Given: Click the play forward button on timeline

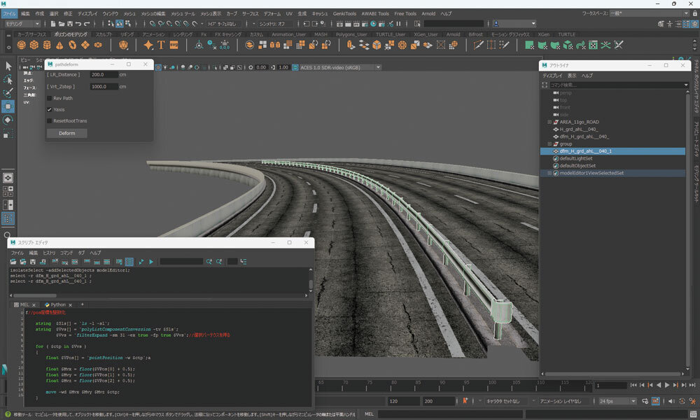Looking at the screenshot, I should pyautogui.click(x=667, y=385).
